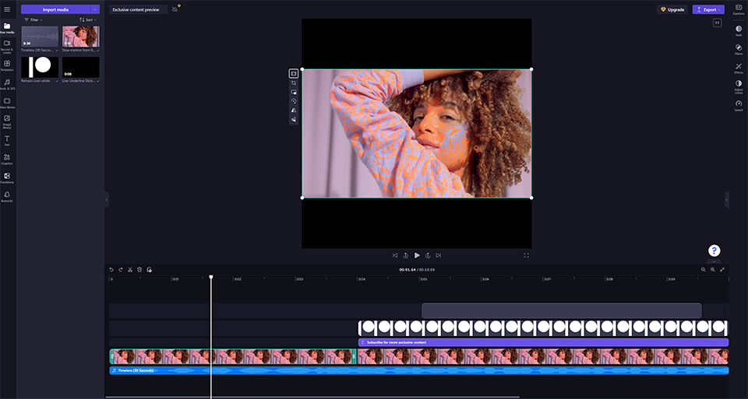The image size is (748, 399).
Task: Select the first video clip on timeline
Action: 233,357
